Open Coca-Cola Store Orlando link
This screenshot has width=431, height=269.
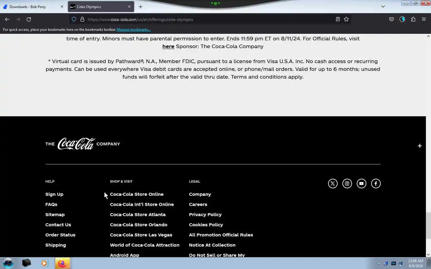pyautogui.click(x=139, y=225)
